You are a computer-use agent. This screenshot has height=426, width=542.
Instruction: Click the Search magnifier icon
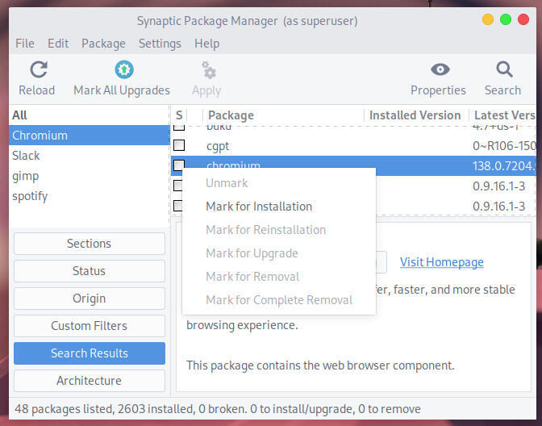[502, 70]
